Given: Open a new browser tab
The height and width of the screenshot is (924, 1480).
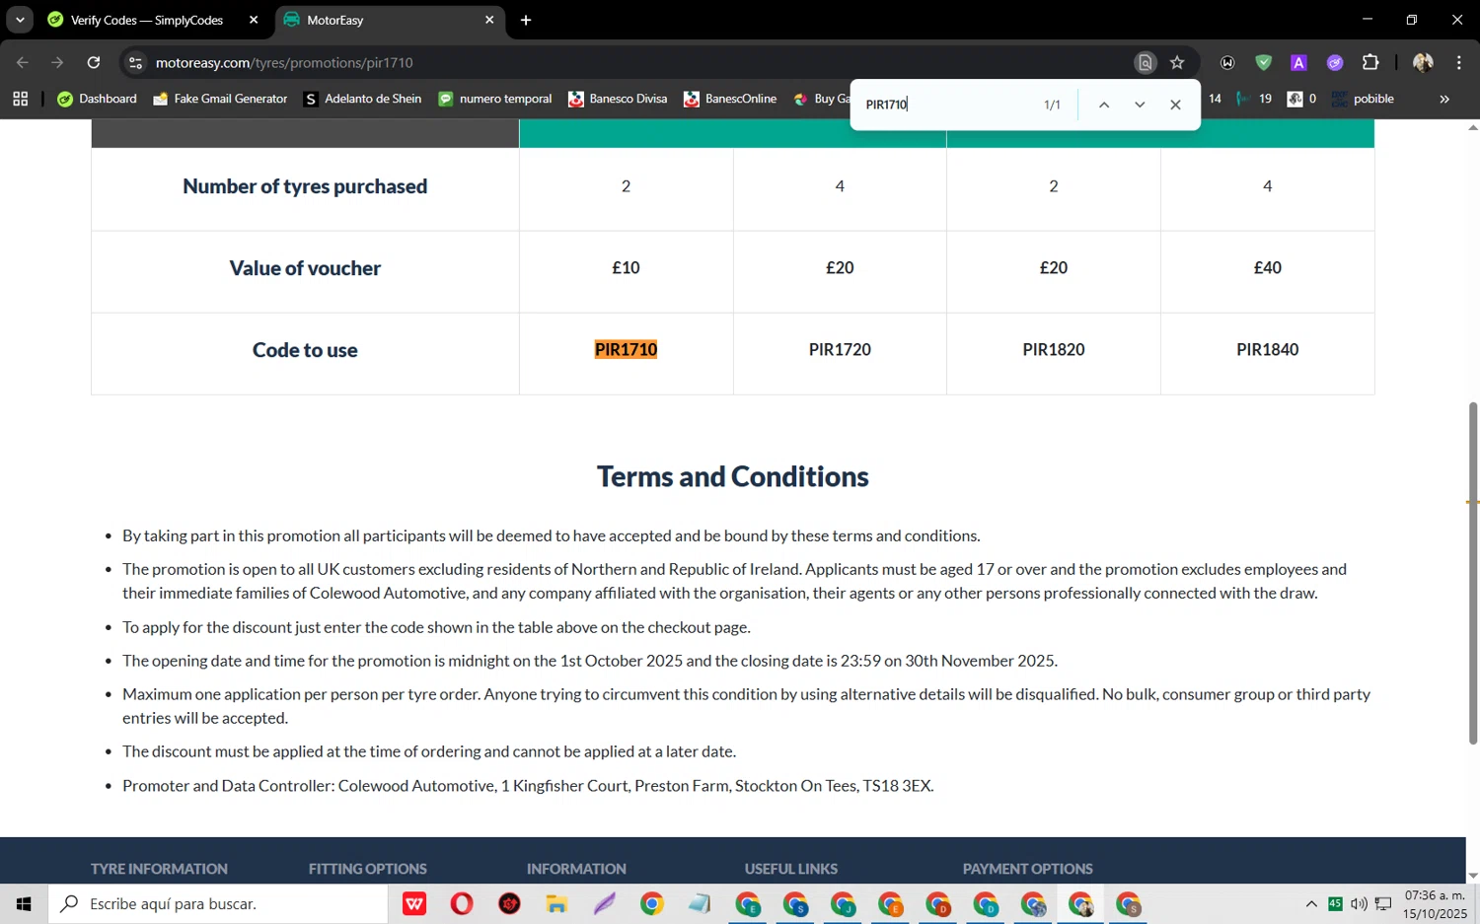Looking at the screenshot, I should pos(526,20).
